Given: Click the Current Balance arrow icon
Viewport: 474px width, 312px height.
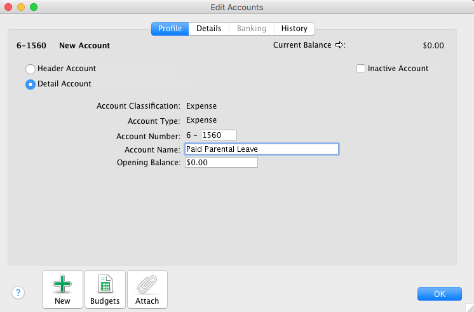Looking at the screenshot, I should click(x=339, y=45).
